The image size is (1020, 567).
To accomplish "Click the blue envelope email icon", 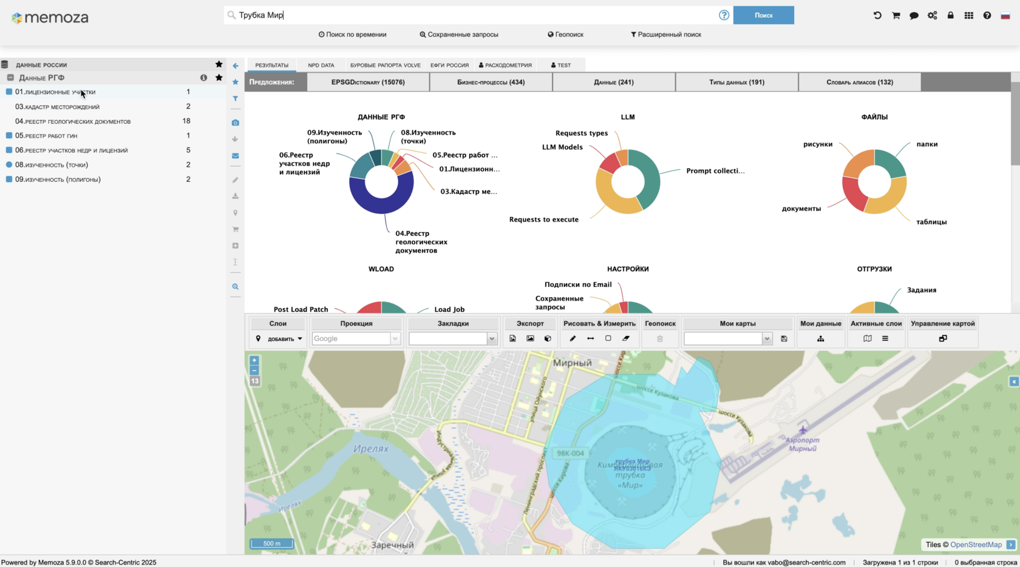I will point(236,156).
